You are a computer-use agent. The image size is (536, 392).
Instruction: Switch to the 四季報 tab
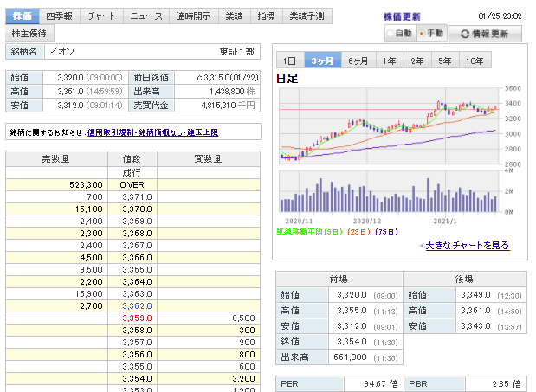click(60, 16)
